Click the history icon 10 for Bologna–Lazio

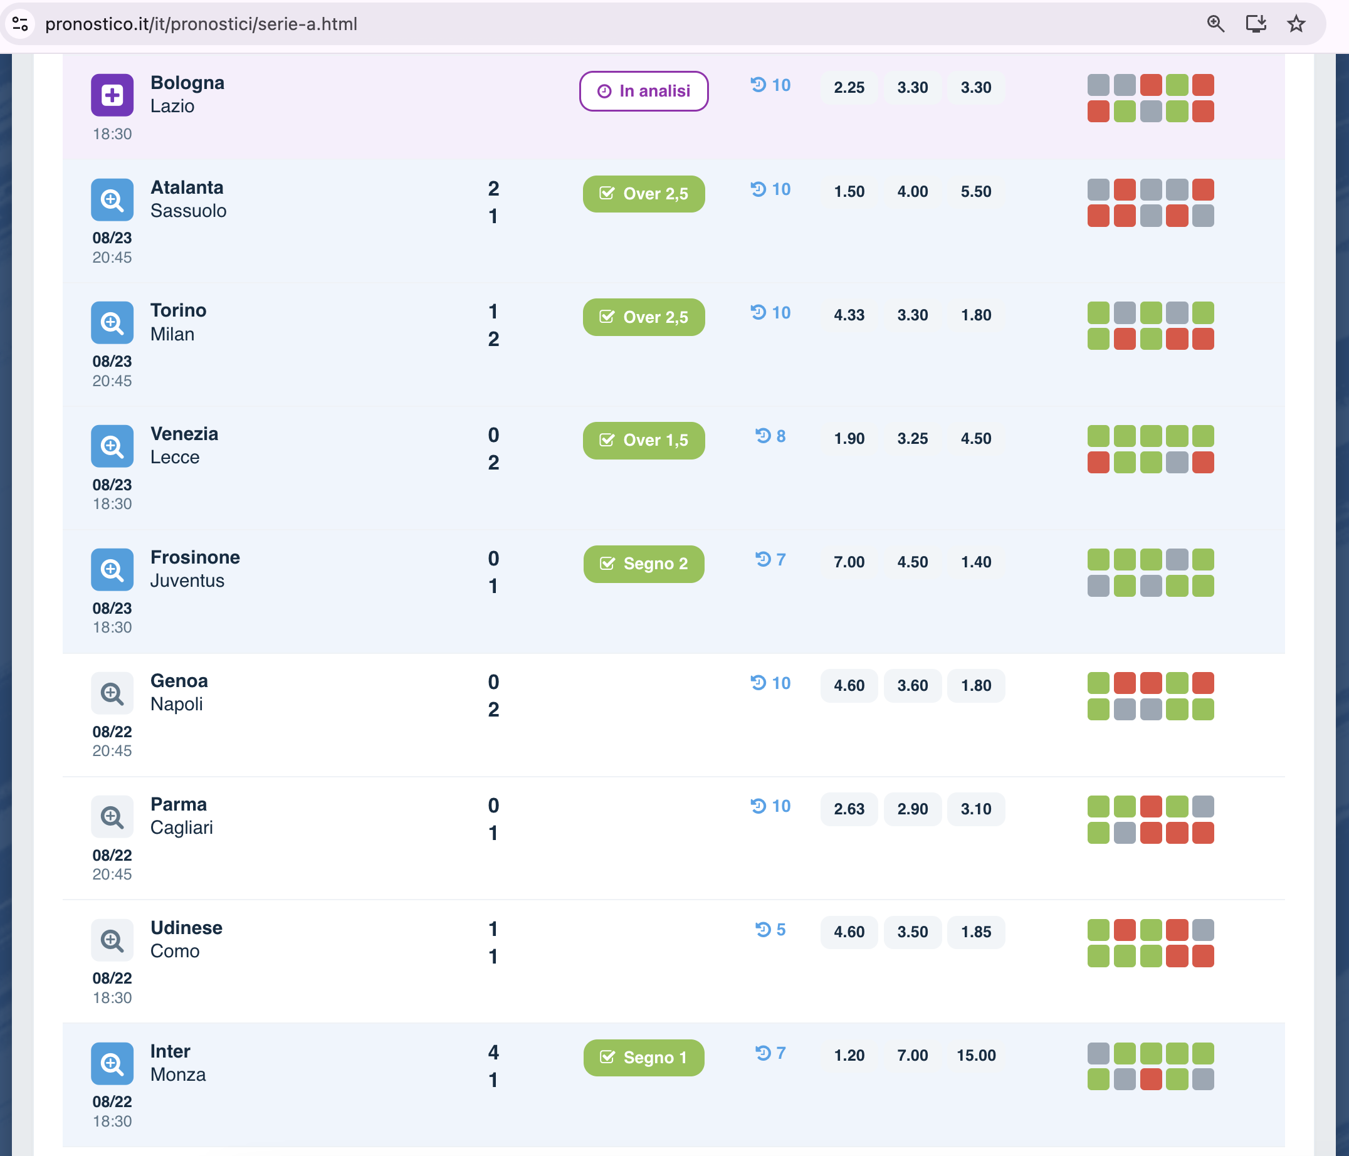pyautogui.click(x=770, y=85)
